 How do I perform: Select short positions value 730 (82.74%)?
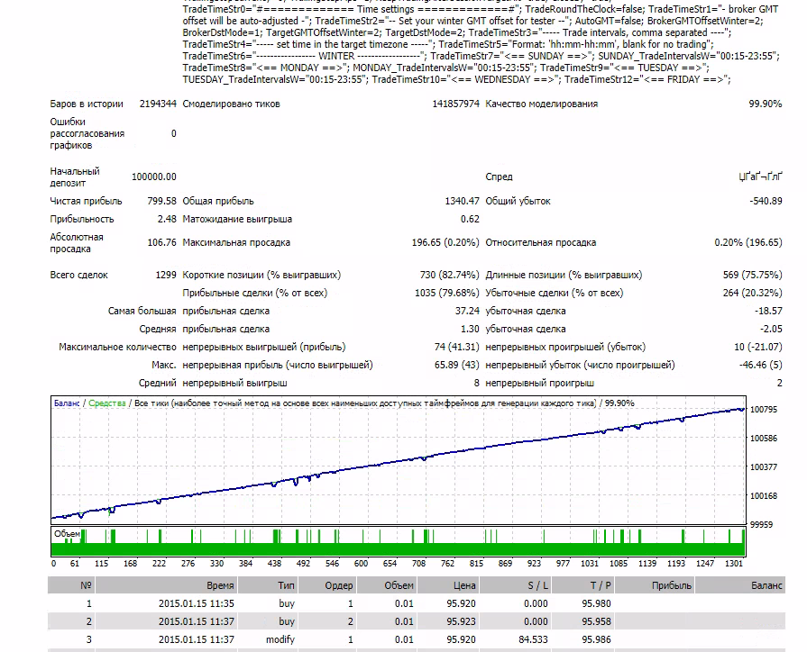coord(449,275)
